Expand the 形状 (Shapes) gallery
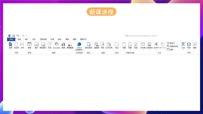203x114 pixels. pos(50,46)
